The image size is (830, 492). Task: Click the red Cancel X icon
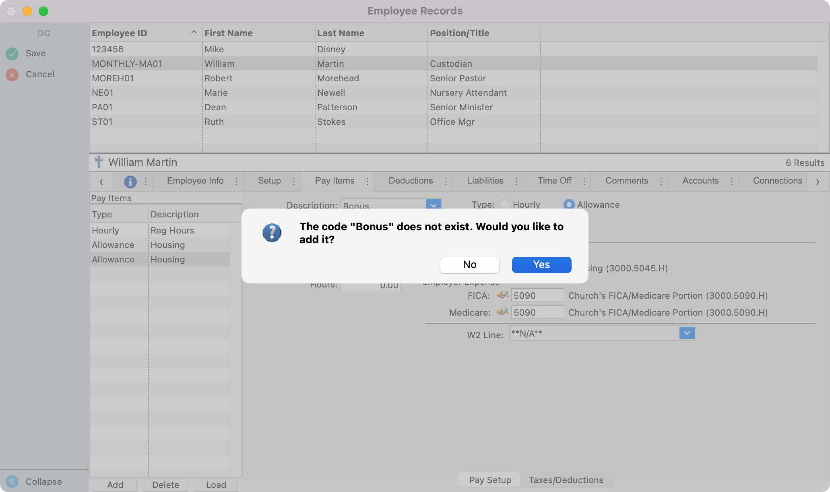(12, 74)
